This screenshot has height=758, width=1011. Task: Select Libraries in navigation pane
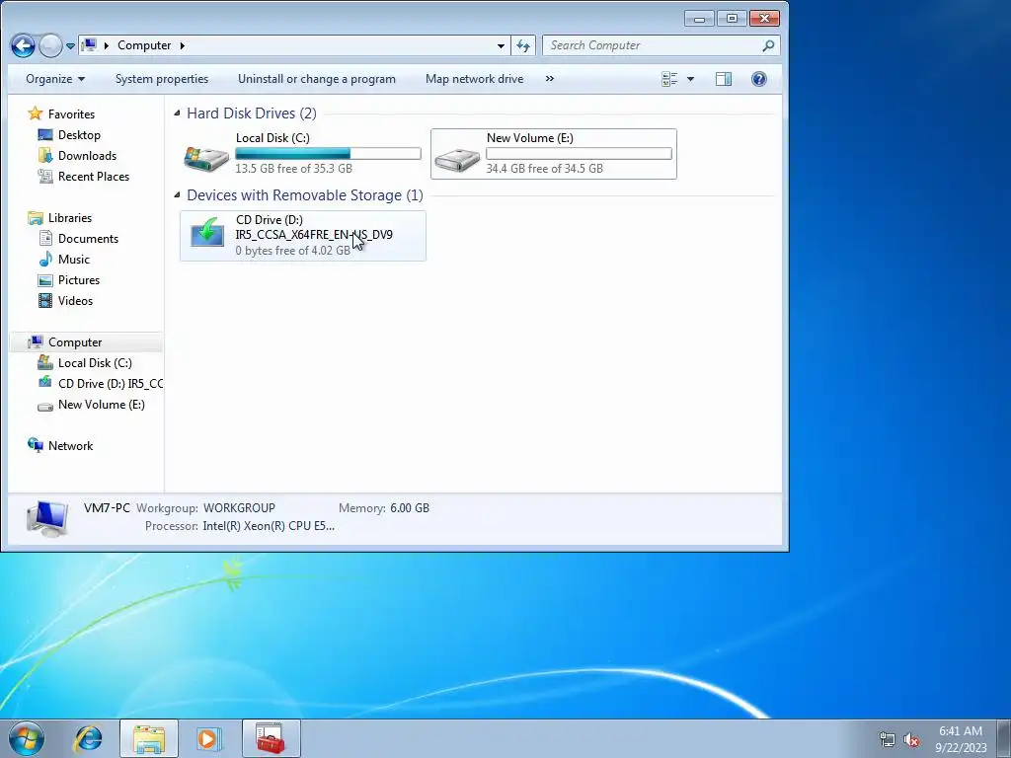(x=70, y=218)
